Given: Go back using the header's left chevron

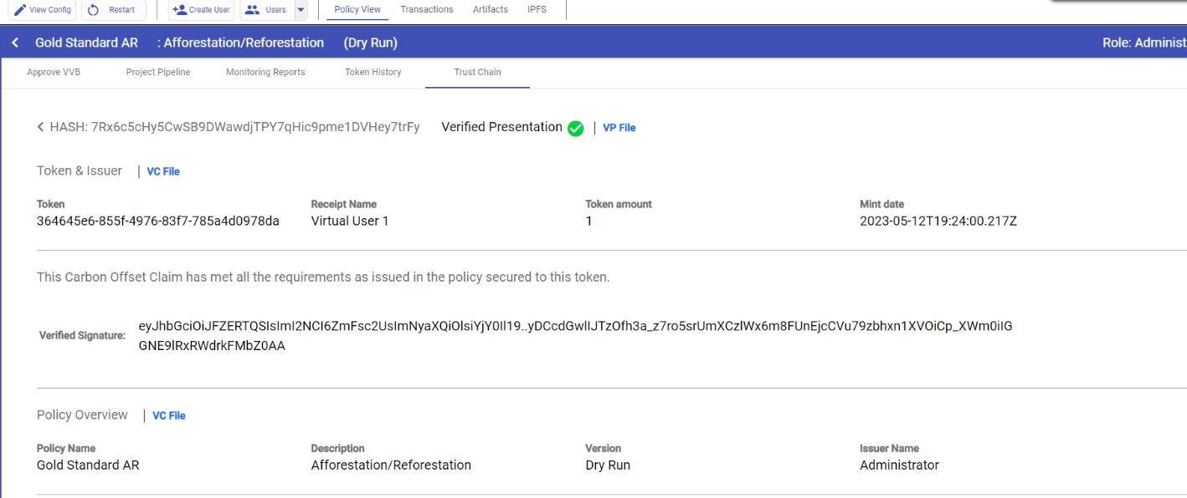Looking at the screenshot, I should (15, 43).
